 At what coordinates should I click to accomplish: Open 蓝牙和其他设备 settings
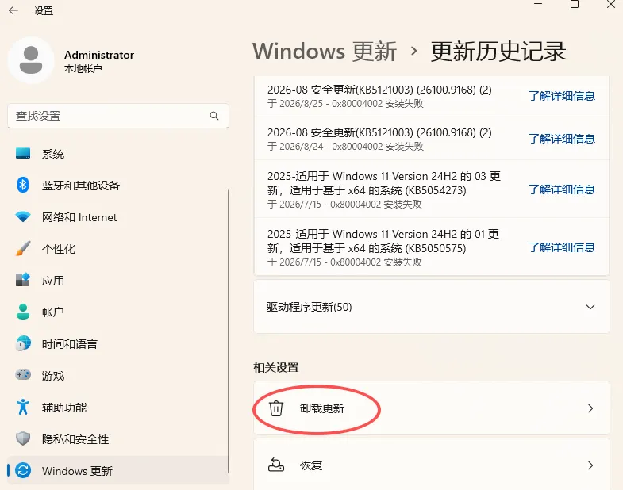coord(118,186)
